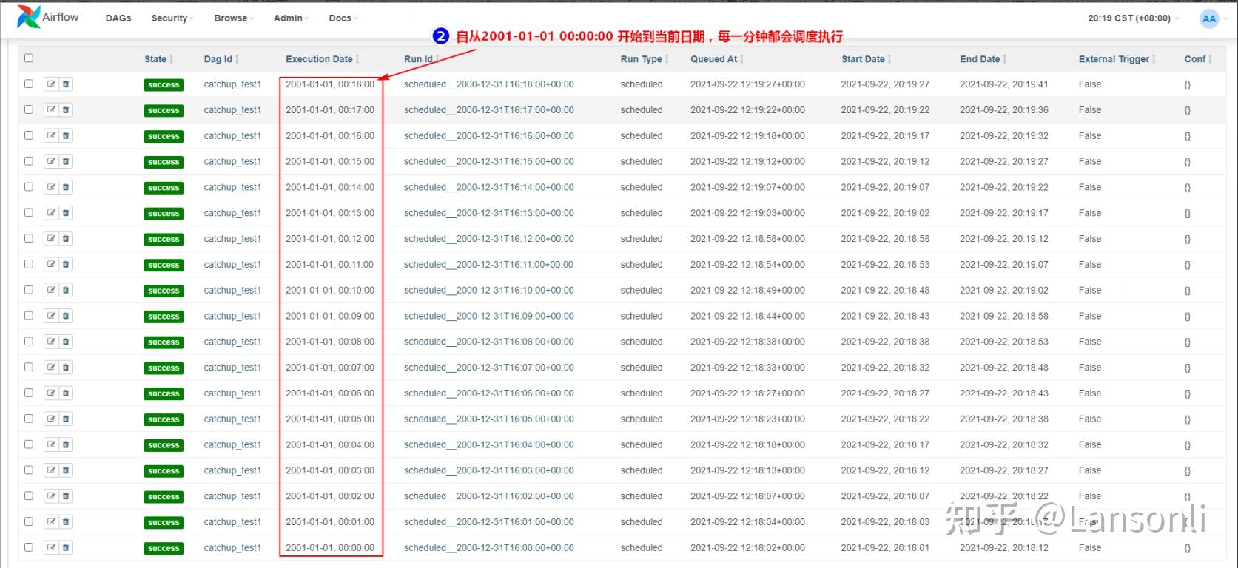Delete the run with execution time 00:17:00

click(66, 110)
